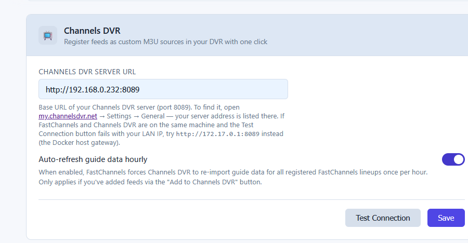Image resolution: width=468 pixels, height=243 pixels.
Task: Click the 'Settings → General' path text
Action: (136, 116)
